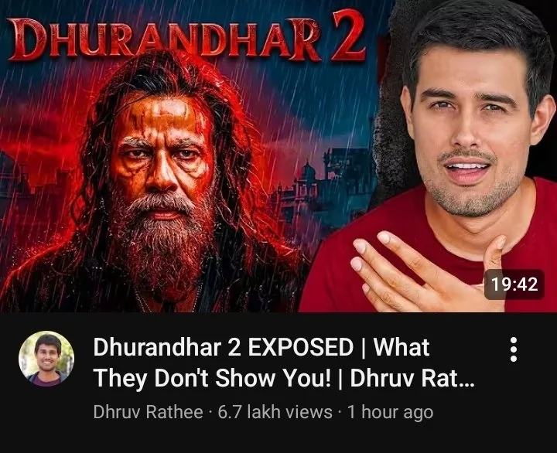The width and height of the screenshot is (557, 453).
Task: Click the large red number 2
Action: [x=348, y=36]
